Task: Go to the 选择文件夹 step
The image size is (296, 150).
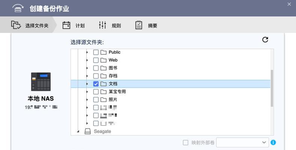Action: tap(28, 25)
